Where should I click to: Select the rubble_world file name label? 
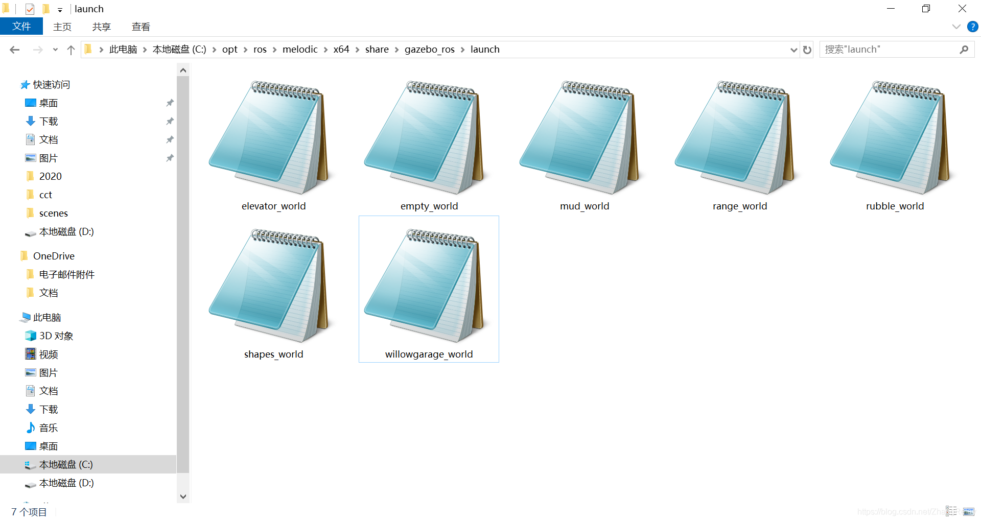(x=895, y=206)
